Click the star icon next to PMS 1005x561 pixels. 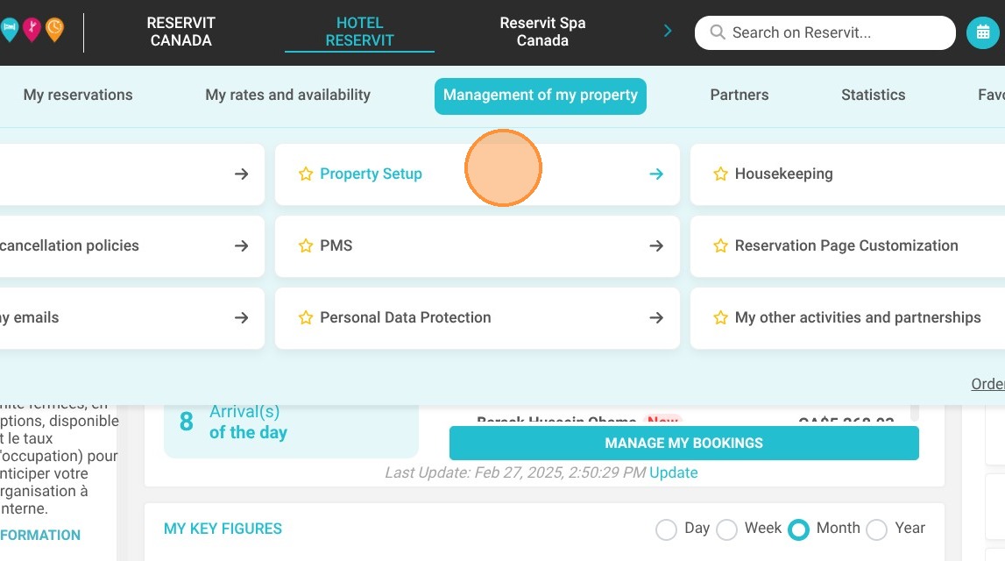tap(306, 245)
